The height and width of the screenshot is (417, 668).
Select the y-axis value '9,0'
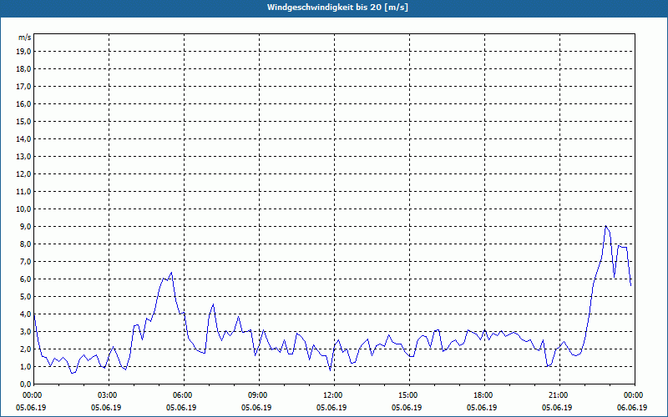coord(25,226)
